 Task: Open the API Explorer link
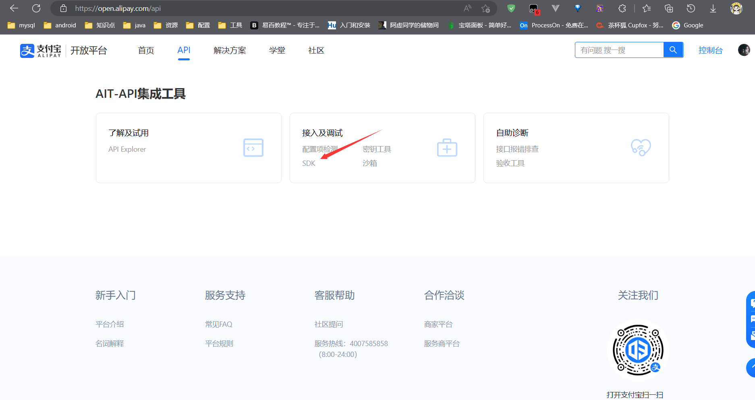(x=127, y=149)
